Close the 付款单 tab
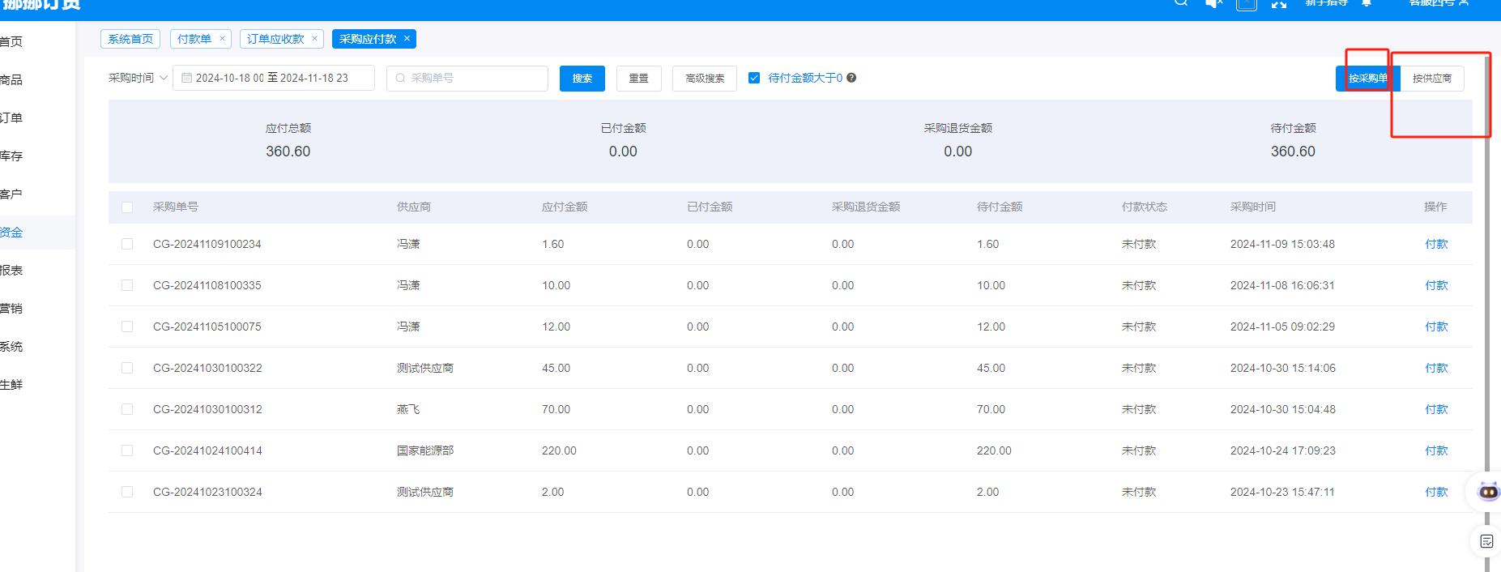 point(222,38)
